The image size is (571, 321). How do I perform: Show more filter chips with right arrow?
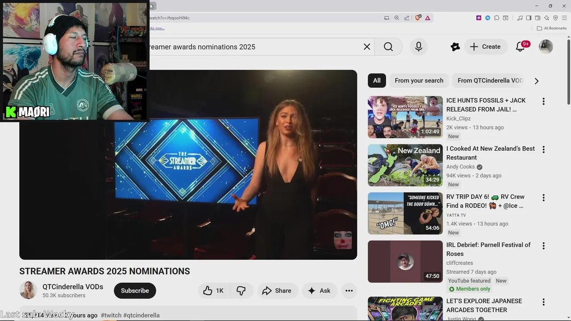coord(537,81)
